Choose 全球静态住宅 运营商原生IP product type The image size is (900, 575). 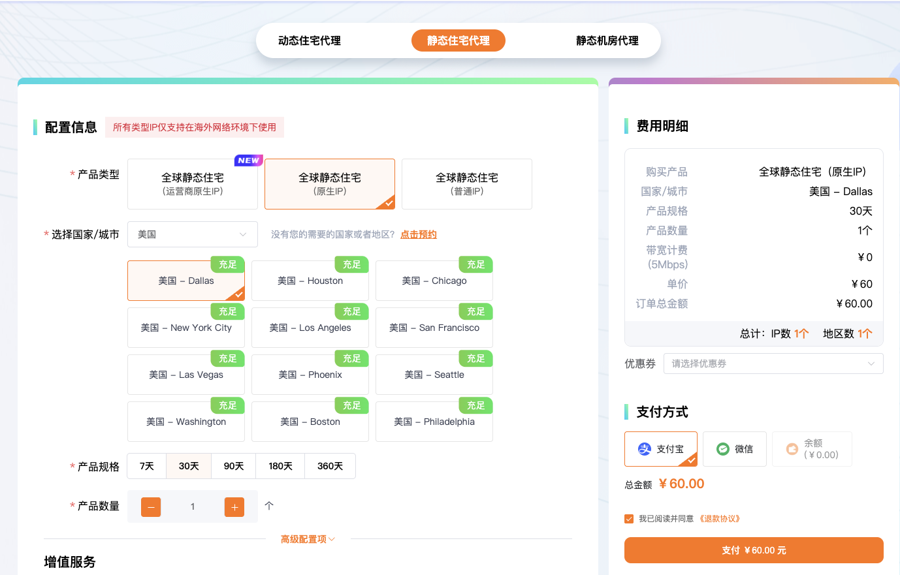tap(193, 184)
